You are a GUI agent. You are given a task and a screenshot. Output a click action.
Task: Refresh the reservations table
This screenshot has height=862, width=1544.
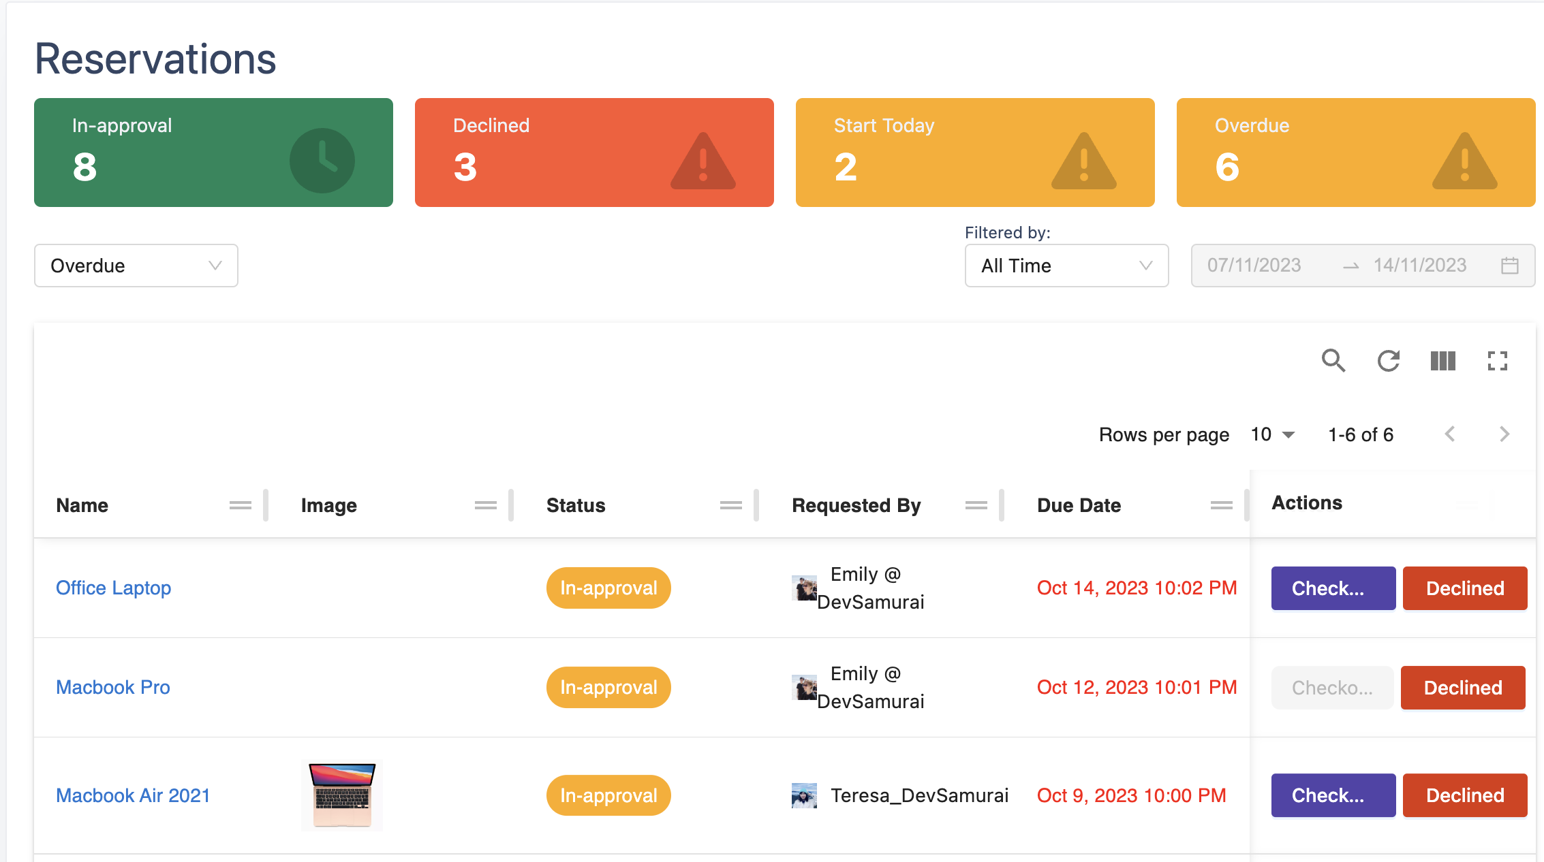(x=1388, y=360)
